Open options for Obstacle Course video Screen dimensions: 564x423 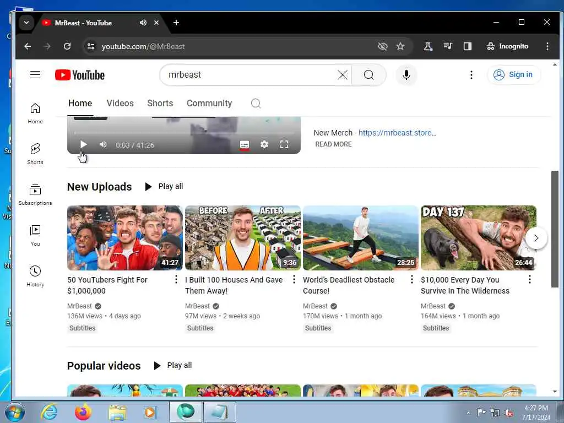(x=412, y=279)
